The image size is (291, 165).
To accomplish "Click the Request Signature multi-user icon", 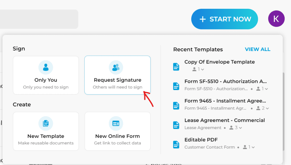I will point(117,67).
